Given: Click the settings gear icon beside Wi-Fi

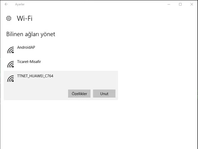Looking at the screenshot, I should click(x=9, y=18).
